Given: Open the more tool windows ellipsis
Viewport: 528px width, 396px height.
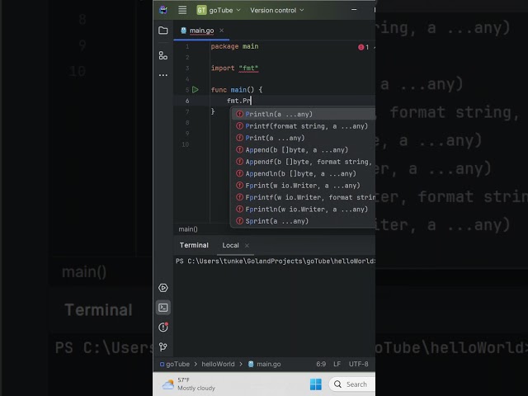Looking at the screenshot, I should tap(163, 75).
